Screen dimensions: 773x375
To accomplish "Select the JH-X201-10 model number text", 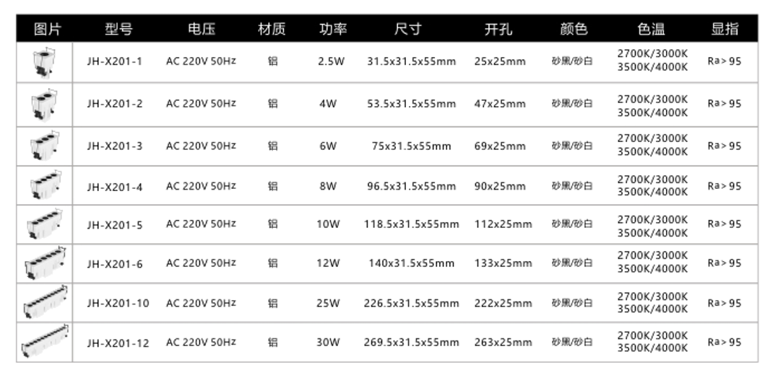I will pyautogui.click(x=118, y=303).
